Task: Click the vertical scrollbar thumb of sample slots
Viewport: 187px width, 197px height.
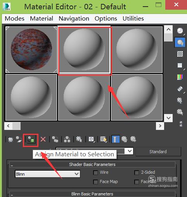Action: click(168, 38)
